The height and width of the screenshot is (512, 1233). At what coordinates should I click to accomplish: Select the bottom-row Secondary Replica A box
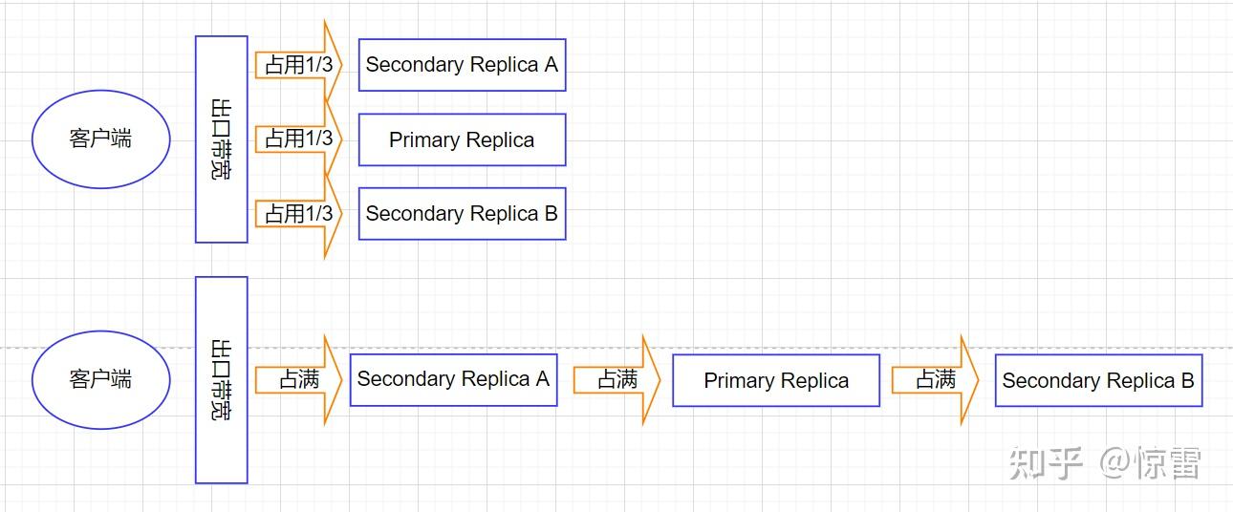453,379
